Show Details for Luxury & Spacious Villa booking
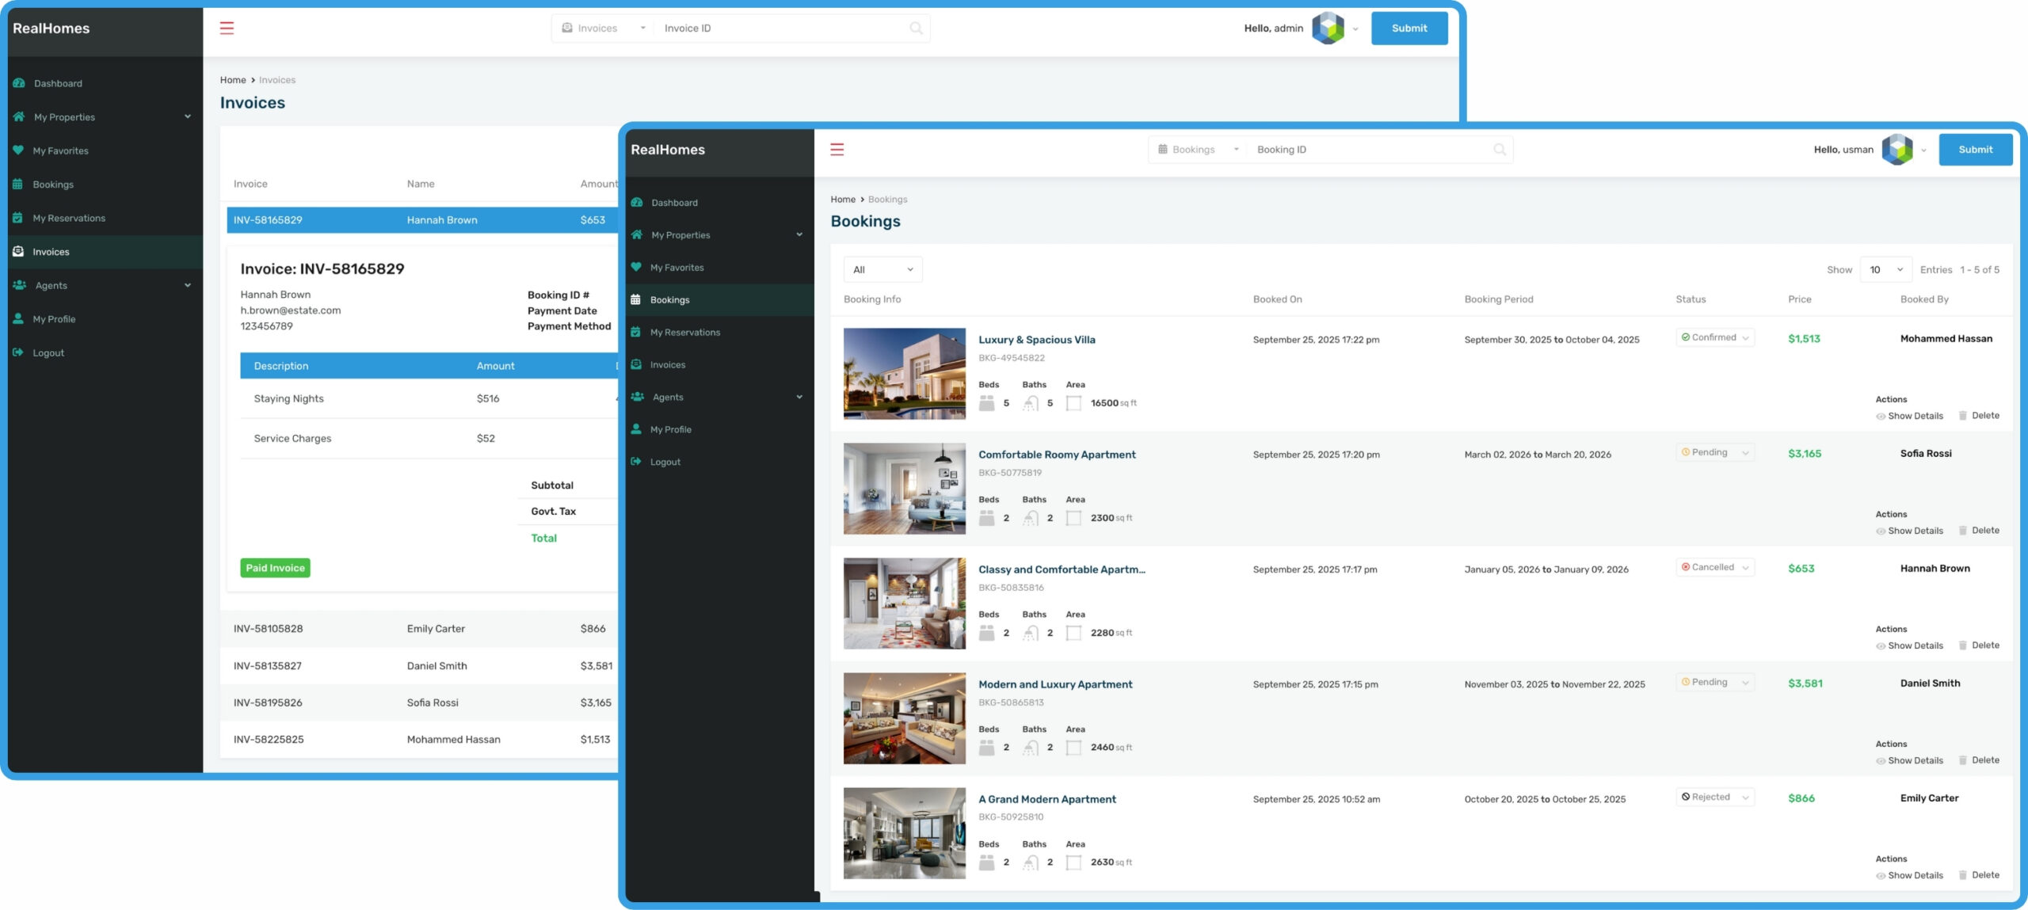 [x=1909, y=416]
